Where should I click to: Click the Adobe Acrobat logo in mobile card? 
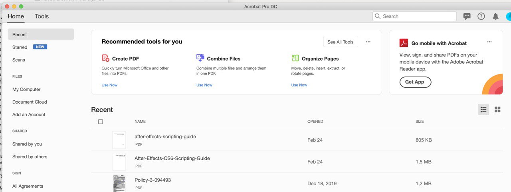click(x=404, y=43)
